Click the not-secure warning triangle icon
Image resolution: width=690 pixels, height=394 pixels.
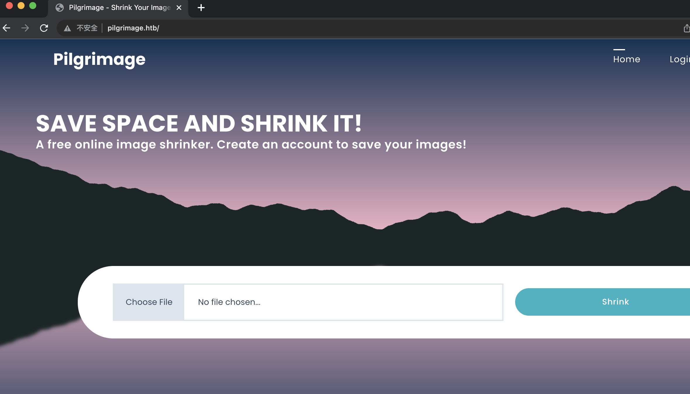[x=68, y=28]
